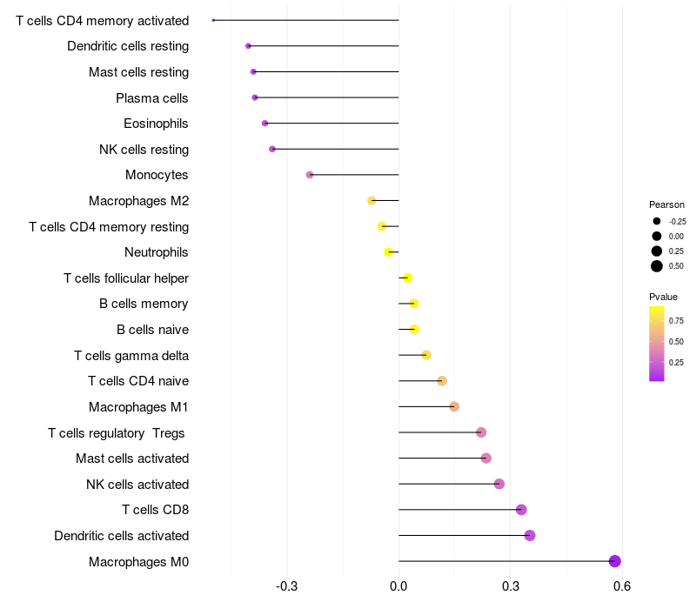The image size is (696, 609).
Task: Select the Dendritic cells resting dot
Action: pyautogui.click(x=249, y=46)
